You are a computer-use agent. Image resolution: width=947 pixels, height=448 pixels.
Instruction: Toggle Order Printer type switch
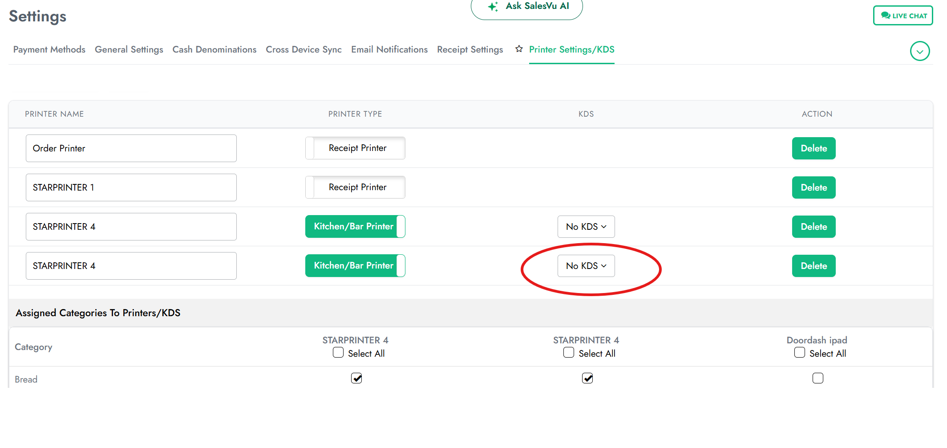click(x=355, y=148)
